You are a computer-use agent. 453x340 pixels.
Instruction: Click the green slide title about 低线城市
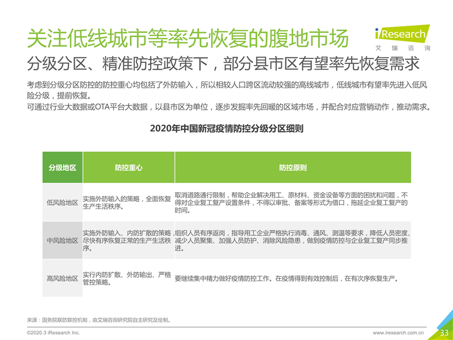188,38
